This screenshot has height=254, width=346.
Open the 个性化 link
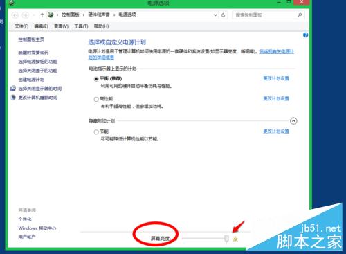coord(25,219)
